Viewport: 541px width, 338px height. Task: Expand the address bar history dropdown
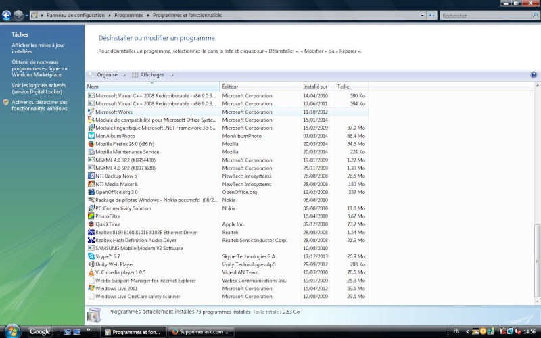coord(422,15)
